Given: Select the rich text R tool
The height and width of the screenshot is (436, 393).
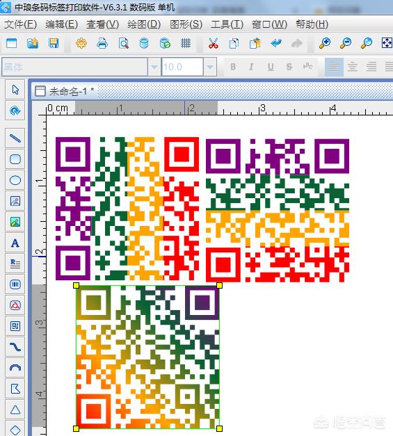Looking at the screenshot, I should (x=15, y=264).
